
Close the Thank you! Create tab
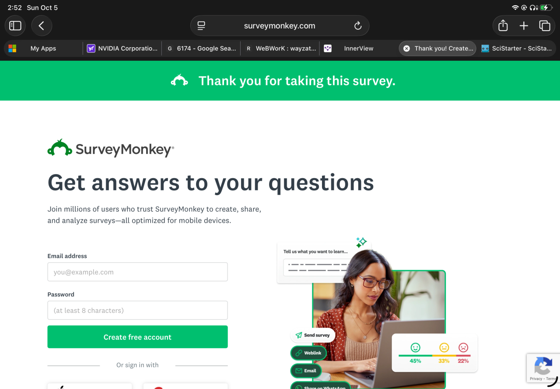point(406,49)
